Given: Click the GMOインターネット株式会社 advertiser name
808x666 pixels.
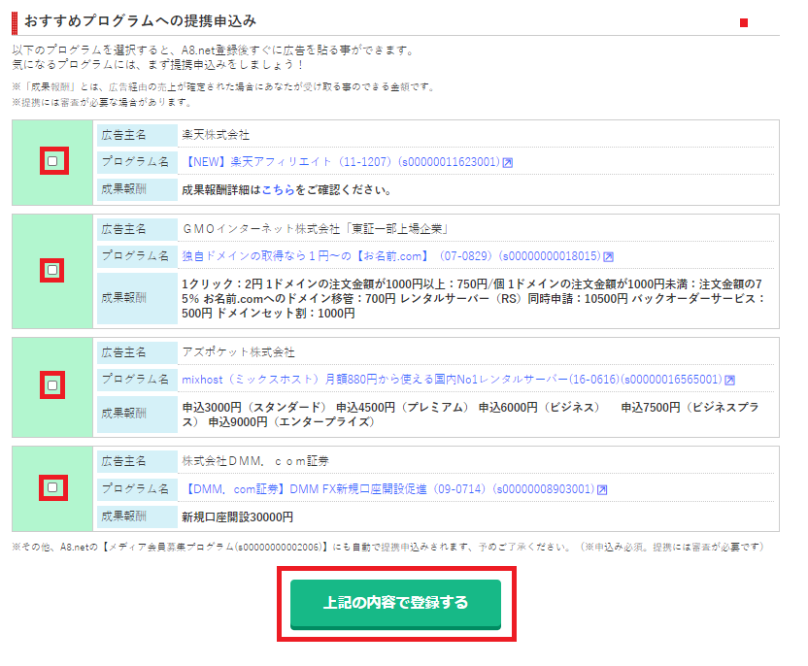Looking at the screenshot, I should (x=315, y=229).
